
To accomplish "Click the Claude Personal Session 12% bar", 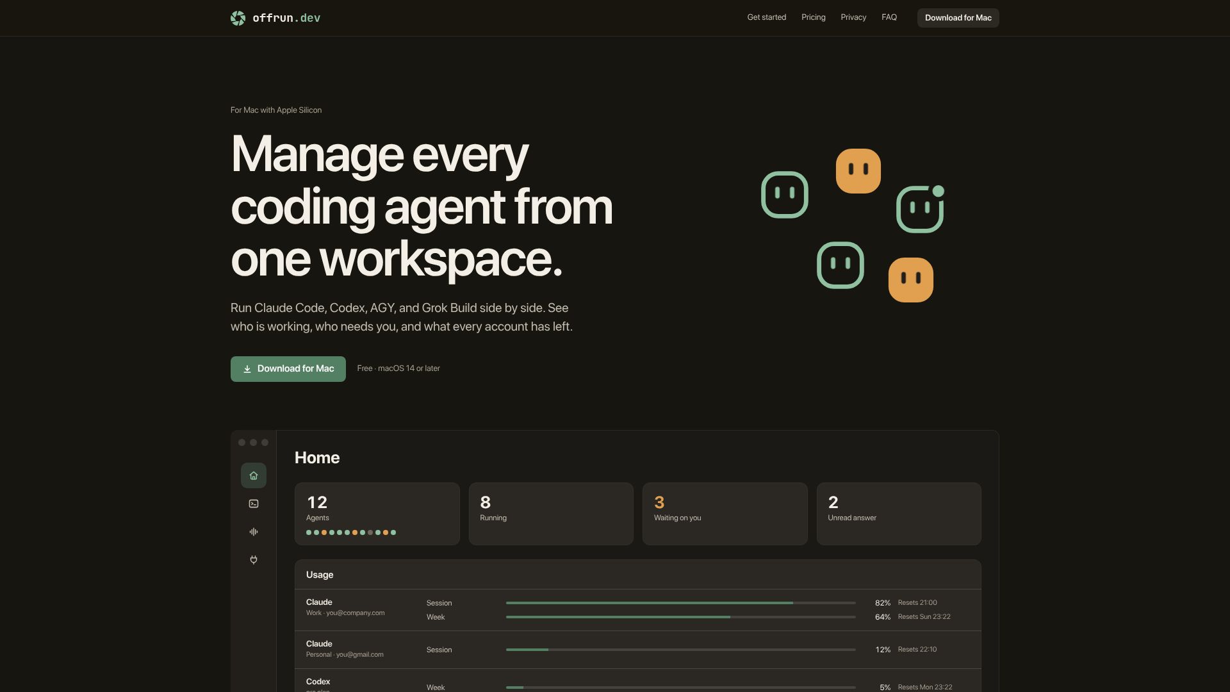I will click(x=681, y=650).
